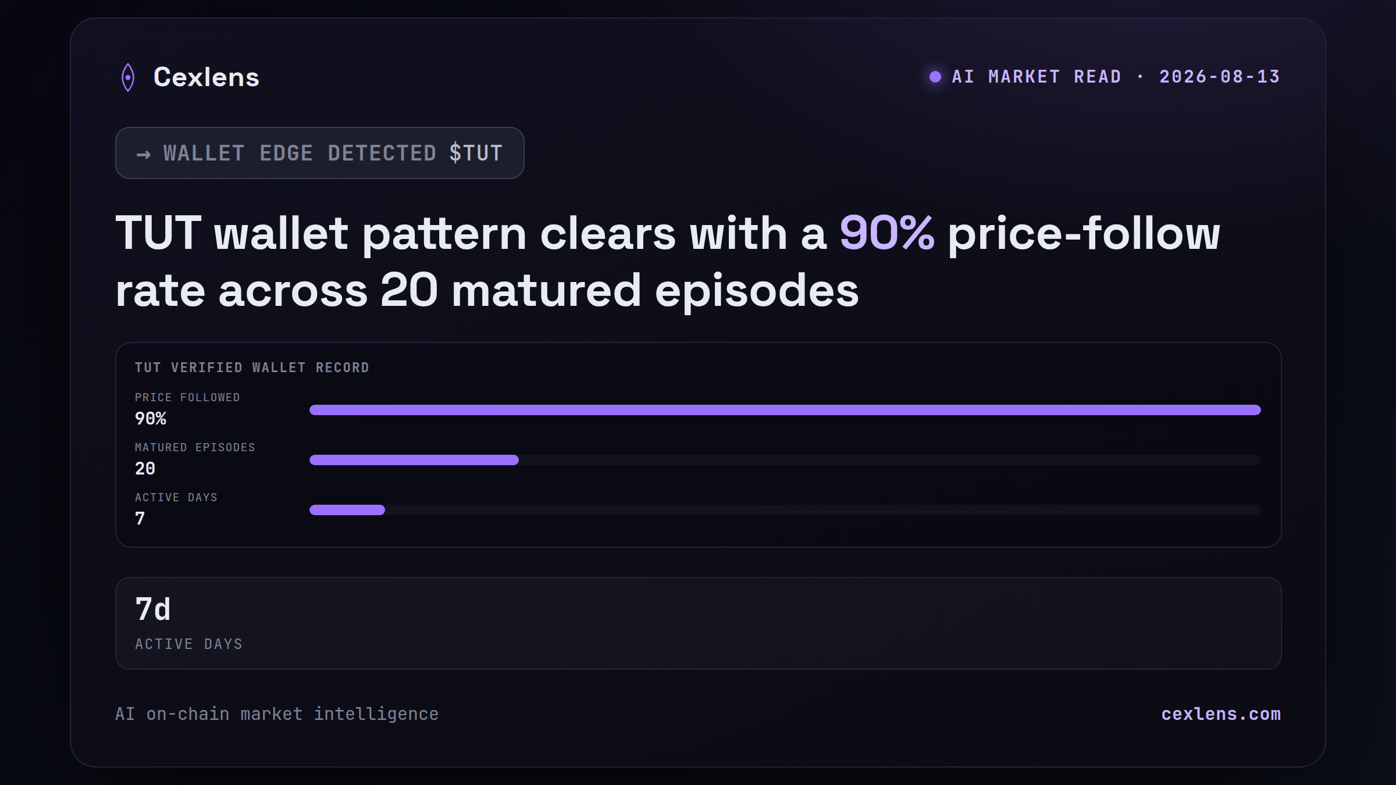Click the Active Days value 7
This screenshot has height=785, width=1396.
pyautogui.click(x=140, y=519)
